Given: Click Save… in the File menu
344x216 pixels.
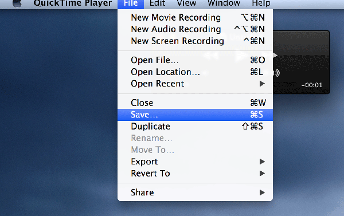Looking at the screenshot, I should pyautogui.click(x=196, y=115).
